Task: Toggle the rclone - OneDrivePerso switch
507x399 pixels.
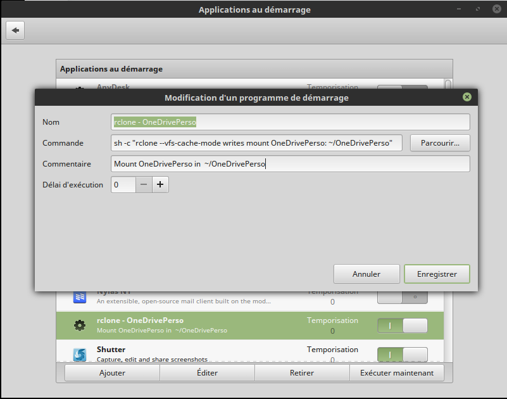Action: 402,326
